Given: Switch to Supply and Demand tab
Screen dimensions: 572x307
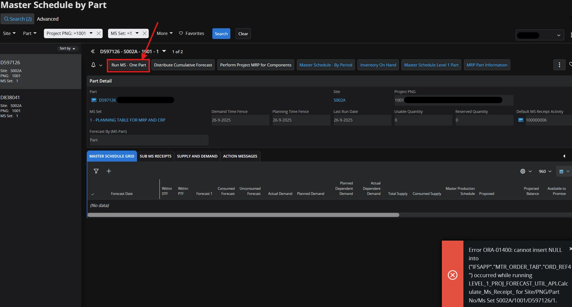Looking at the screenshot, I should tap(197, 156).
